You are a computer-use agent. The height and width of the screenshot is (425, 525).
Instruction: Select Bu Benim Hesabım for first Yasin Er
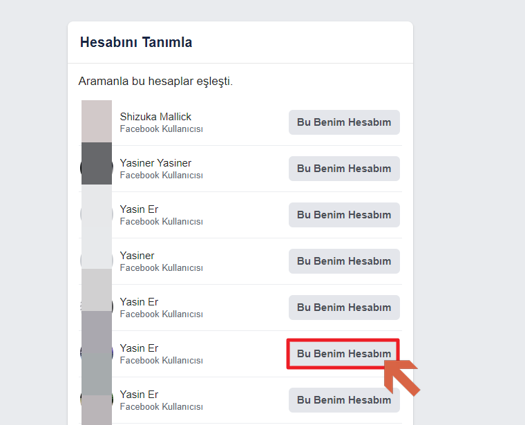(x=344, y=215)
